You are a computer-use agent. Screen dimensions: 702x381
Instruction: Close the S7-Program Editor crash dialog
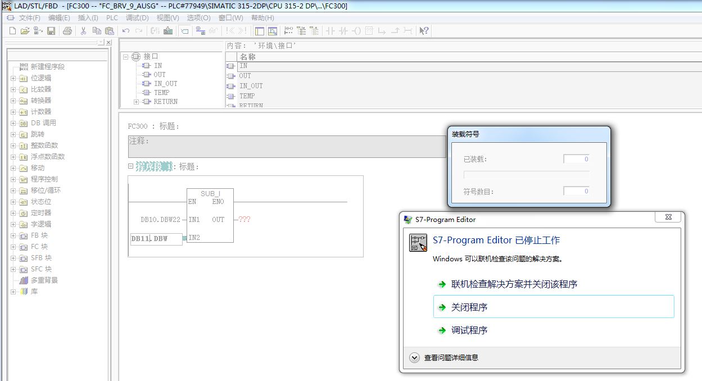[x=668, y=217]
